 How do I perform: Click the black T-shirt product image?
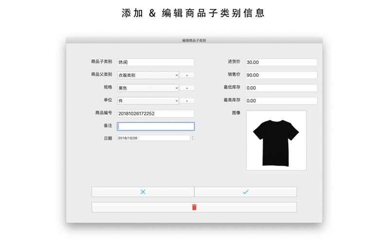(x=276, y=140)
